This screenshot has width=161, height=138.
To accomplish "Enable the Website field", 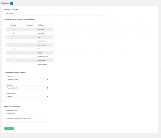I will [x=14, y=53].
